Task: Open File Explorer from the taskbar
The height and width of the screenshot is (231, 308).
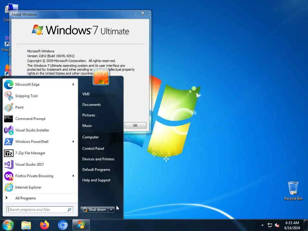Action: point(26,225)
